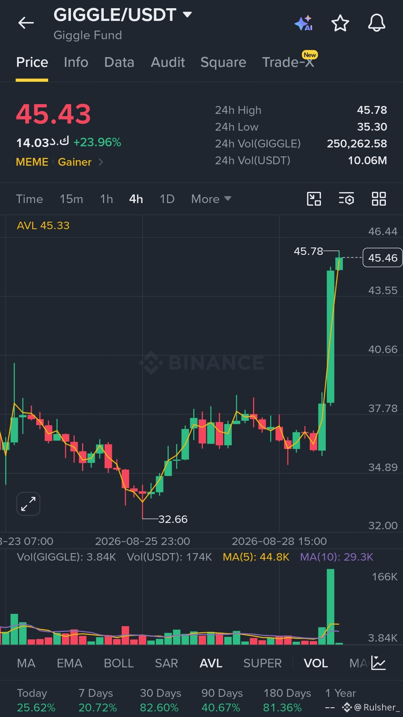
Task: Tap the 45.78 high label on chart
Action: point(308,251)
